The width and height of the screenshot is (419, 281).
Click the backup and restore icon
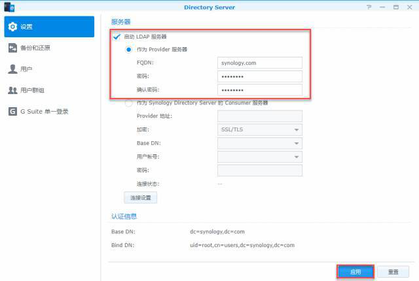tap(12, 48)
